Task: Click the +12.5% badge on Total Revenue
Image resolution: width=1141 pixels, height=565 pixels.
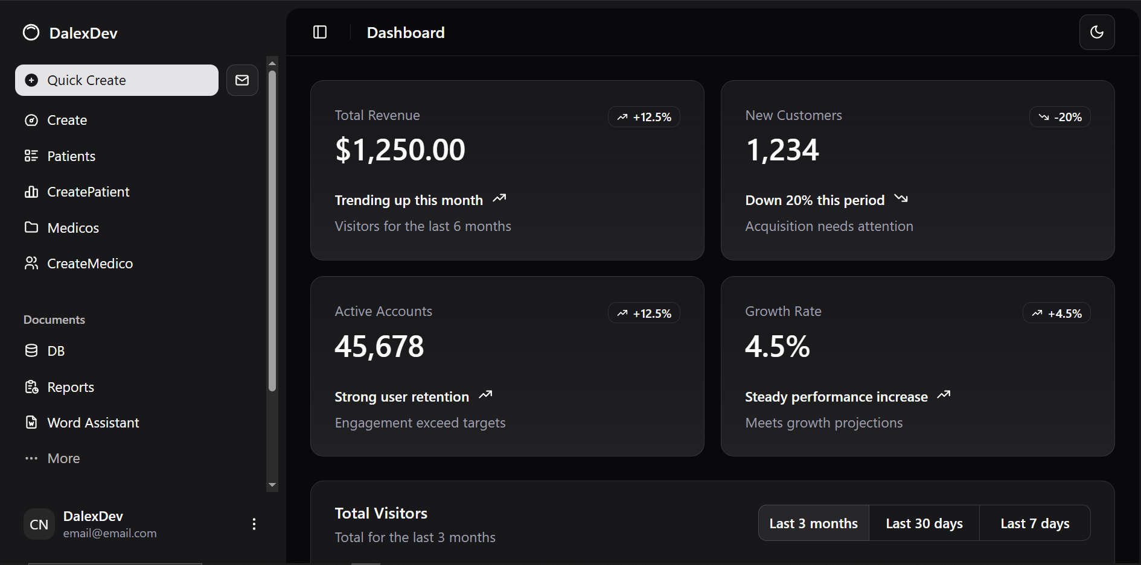Action: tap(644, 117)
